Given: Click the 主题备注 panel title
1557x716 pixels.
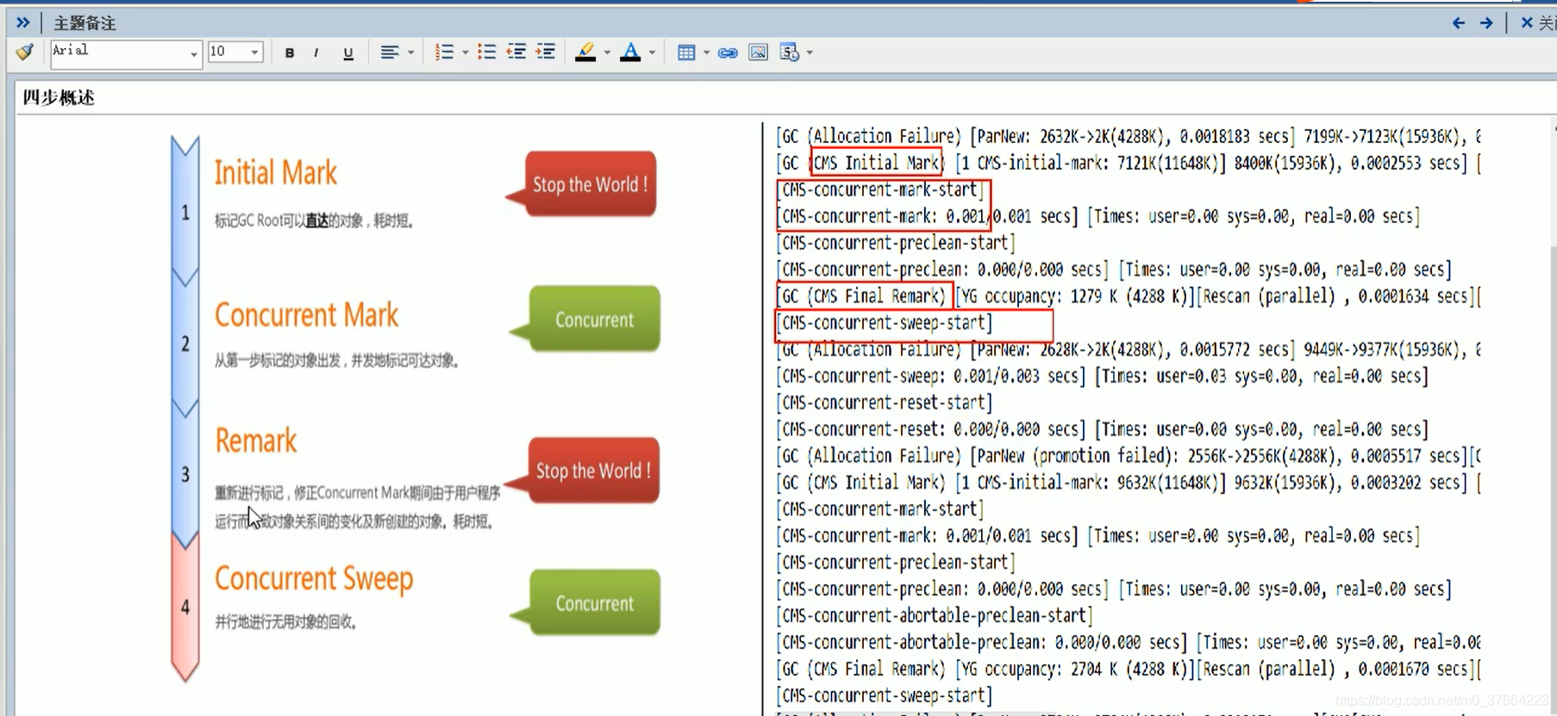Looking at the screenshot, I should coord(84,23).
